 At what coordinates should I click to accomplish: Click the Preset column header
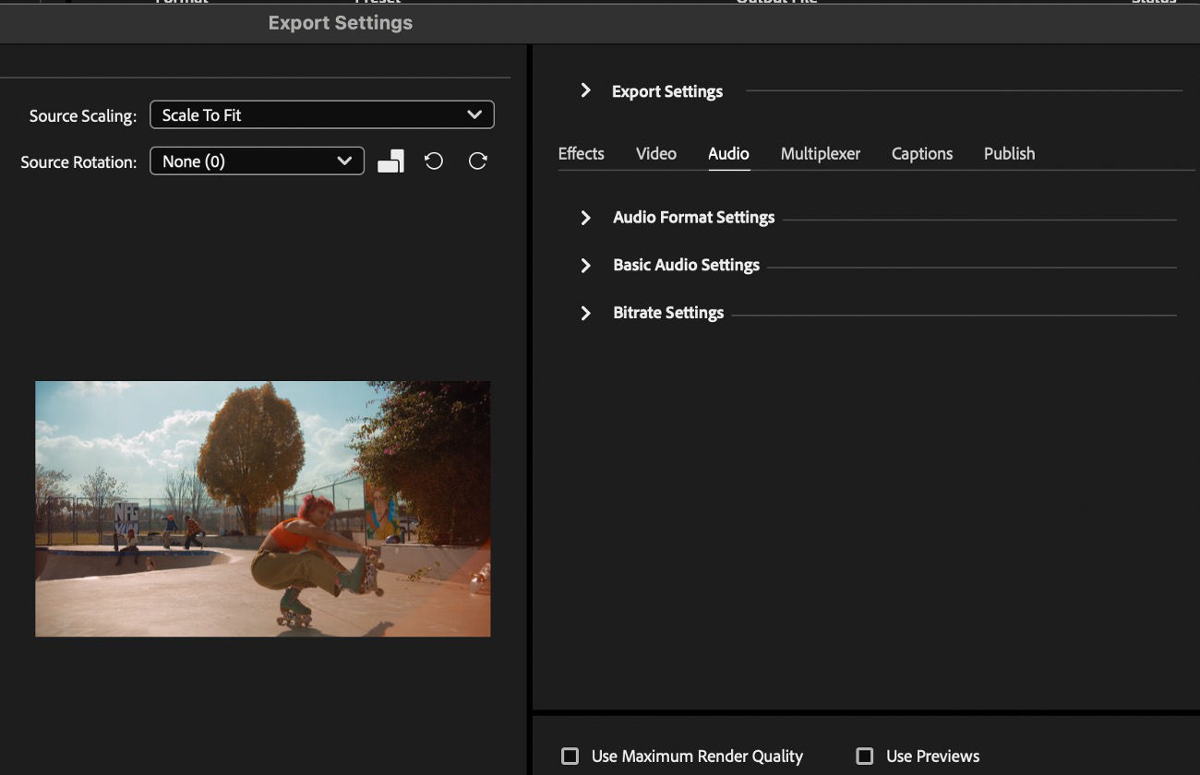click(x=377, y=3)
